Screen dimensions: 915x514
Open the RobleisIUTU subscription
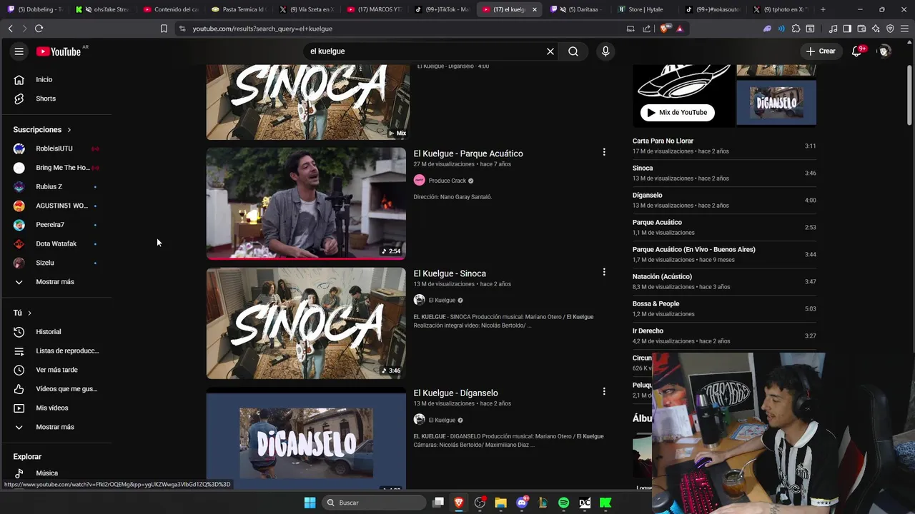click(x=56, y=148)
